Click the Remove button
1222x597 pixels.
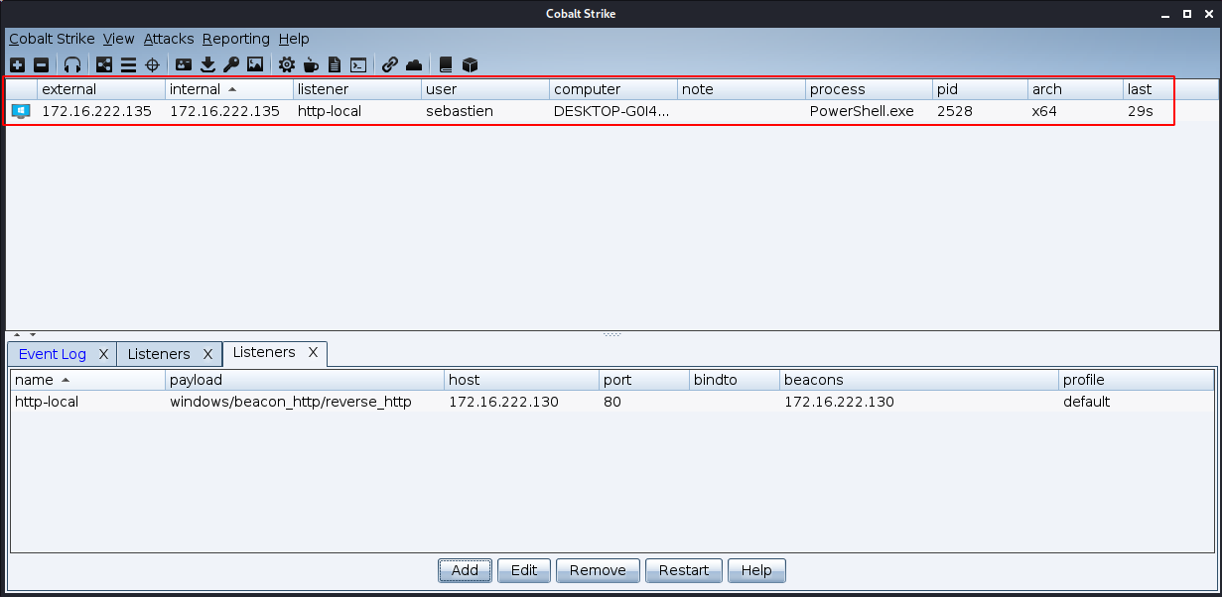point(598,570)
